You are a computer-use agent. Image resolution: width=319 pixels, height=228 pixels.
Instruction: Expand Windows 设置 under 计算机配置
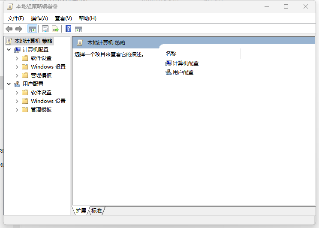click(17, 67)
